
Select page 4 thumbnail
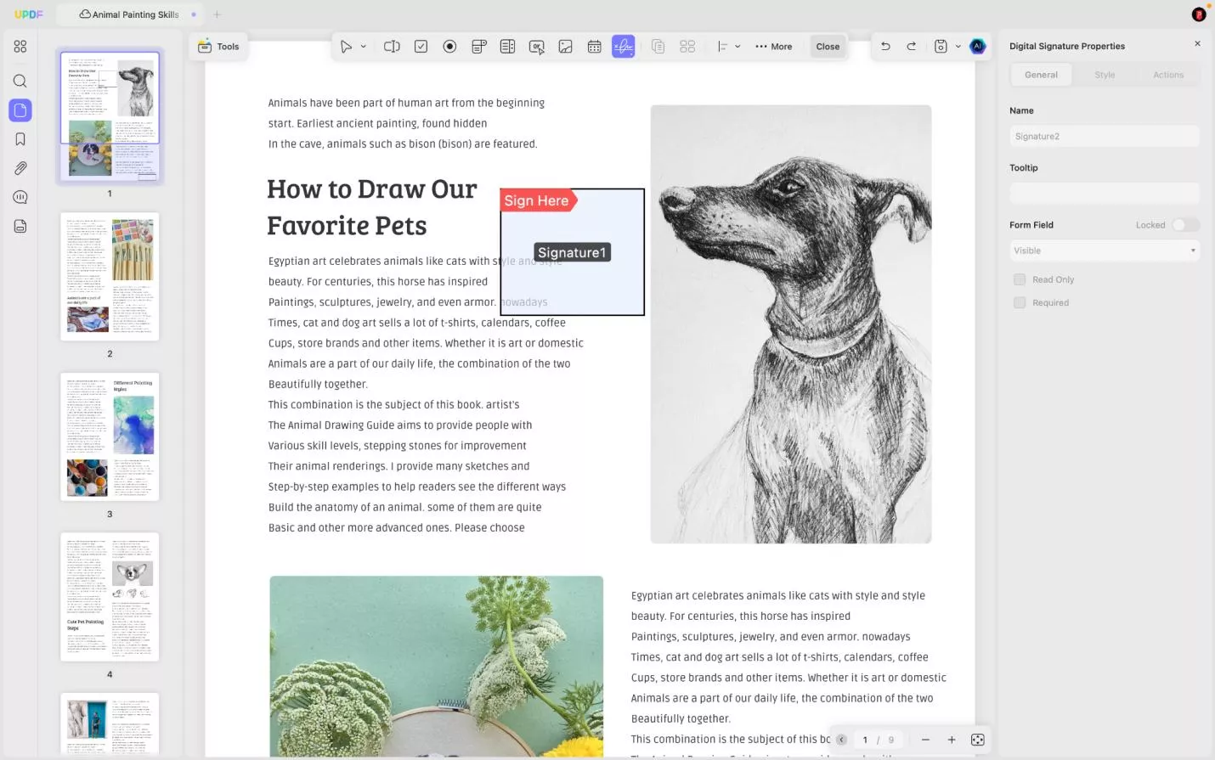pyautogui.click(x=110, y=597)
